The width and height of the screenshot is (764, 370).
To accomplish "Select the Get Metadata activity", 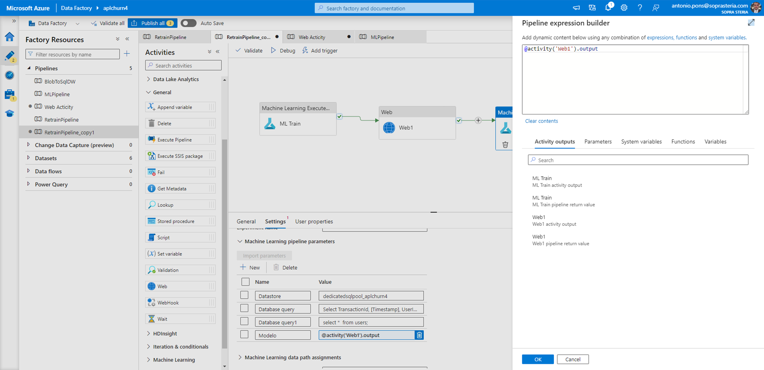I will (180, 188).
